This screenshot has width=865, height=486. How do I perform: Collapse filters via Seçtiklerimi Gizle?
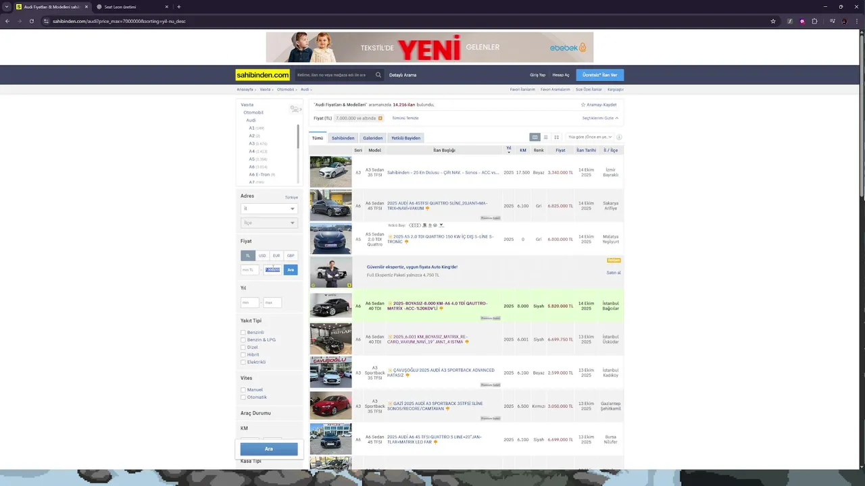600,118
